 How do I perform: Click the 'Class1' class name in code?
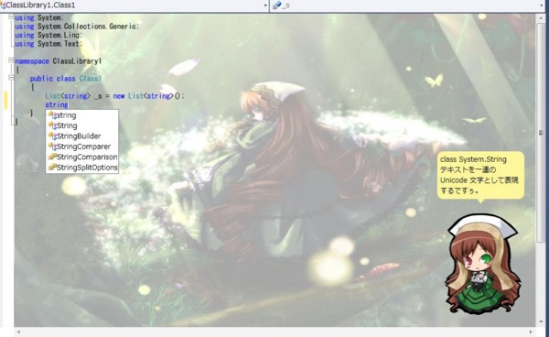coord(91,78)
